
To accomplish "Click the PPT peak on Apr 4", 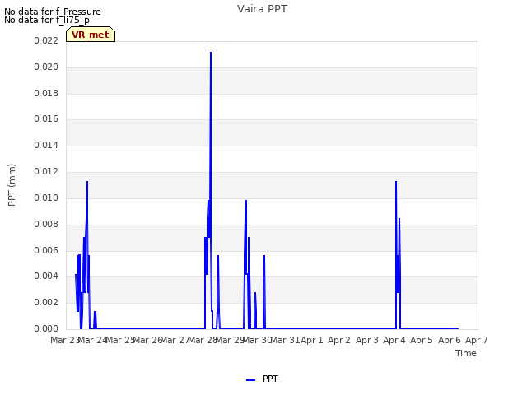I will pyautogui.click(x=396, y=182).
